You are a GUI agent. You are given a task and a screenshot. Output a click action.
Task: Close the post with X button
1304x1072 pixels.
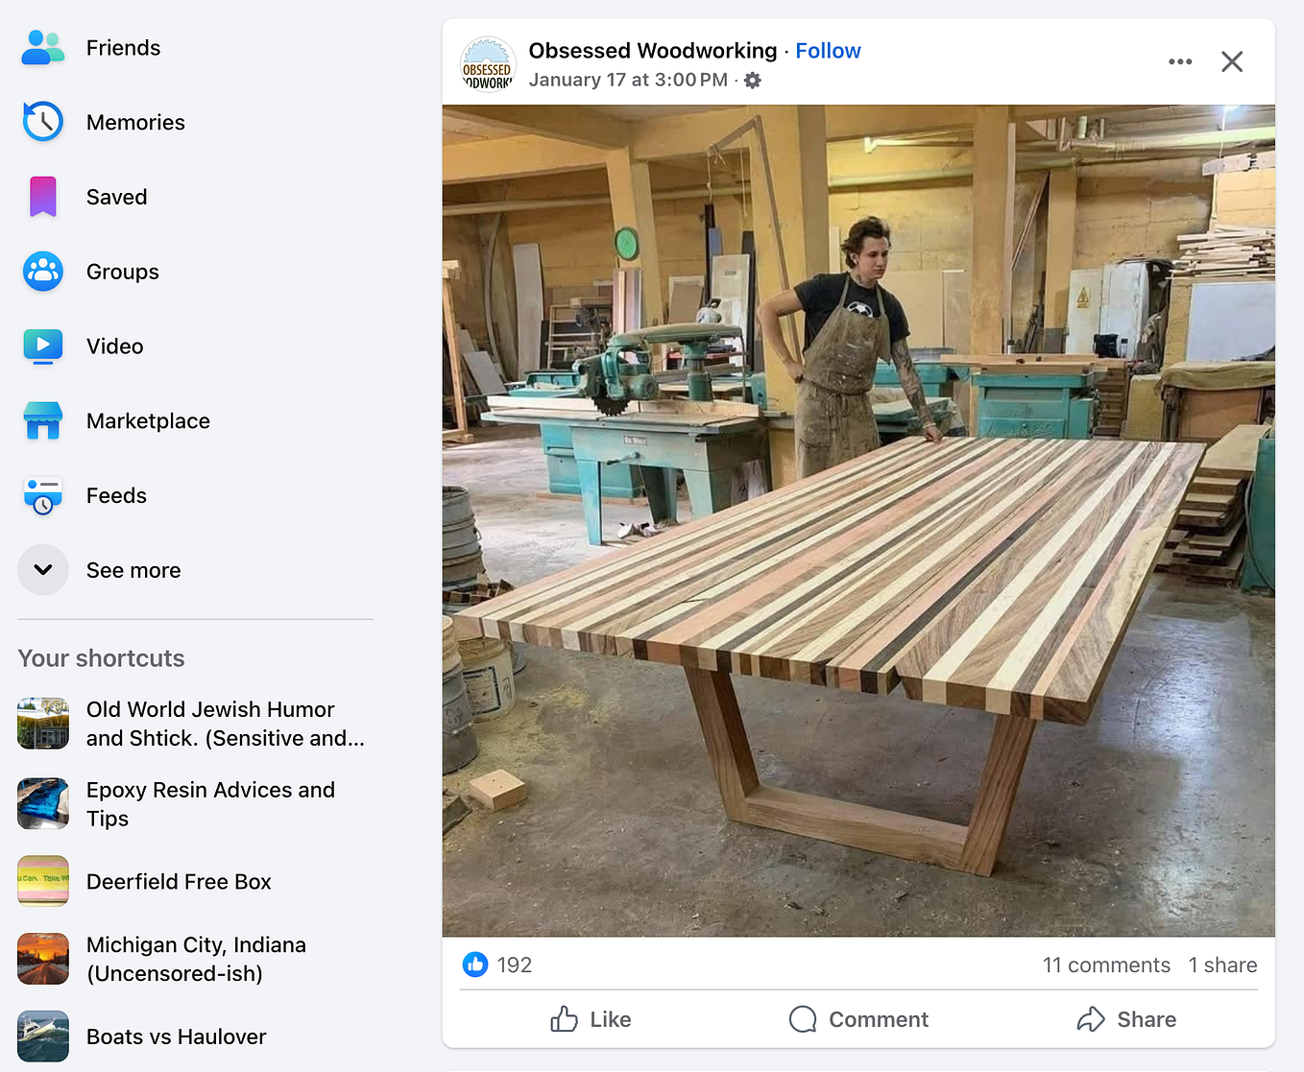click(x=1232, y=61)
